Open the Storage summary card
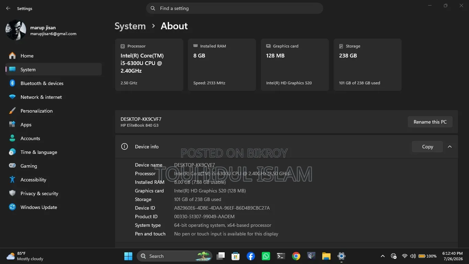469x264 pixels. click(368, 65)
